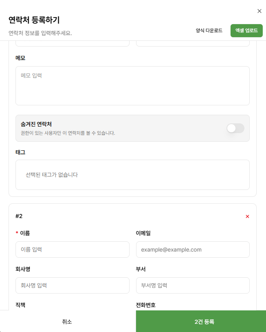Click the 전화번호 field label
Image resolution: width=266 pixels, height=332 pixels.
tap(145, 305)
